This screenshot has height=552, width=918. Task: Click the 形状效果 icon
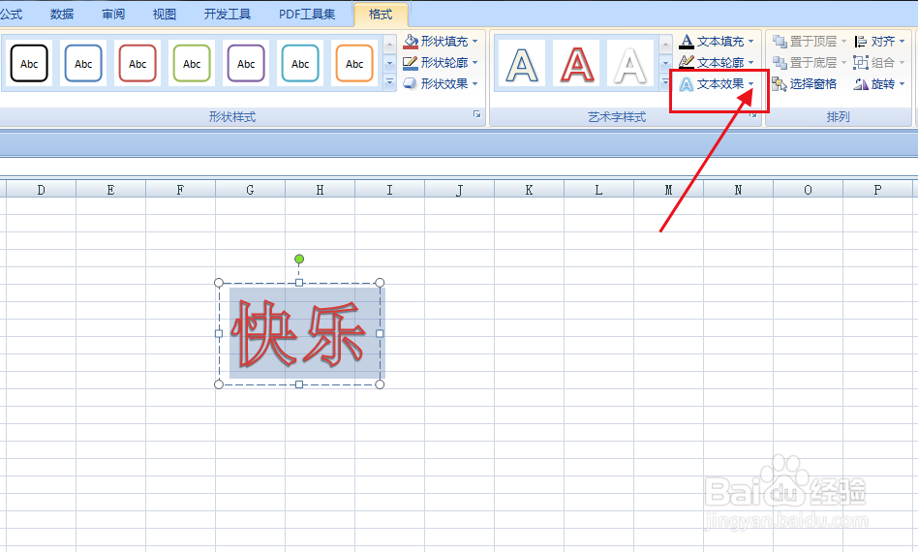[x=411, y=83]
